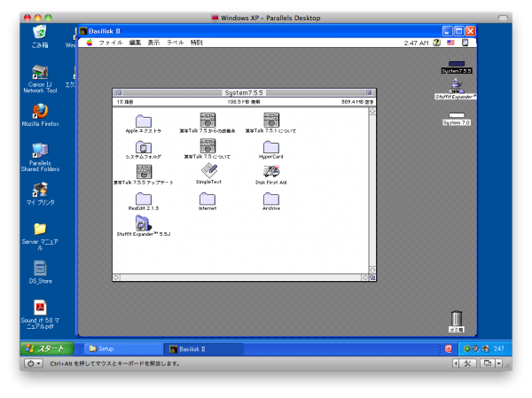This screenshot has height=398, width=532.
Task: Click the horizontal scrollbar right arrow
Action: (365, 277)
